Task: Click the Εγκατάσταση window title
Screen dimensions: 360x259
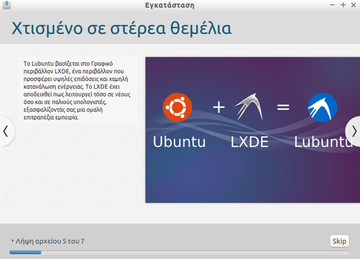Action: tap(170, 5)
